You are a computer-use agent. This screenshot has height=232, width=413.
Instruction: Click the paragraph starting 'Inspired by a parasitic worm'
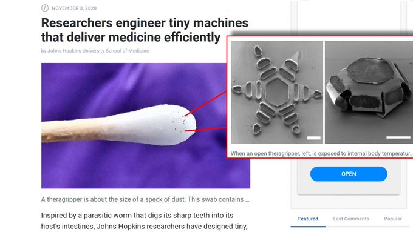pos(145,220)
